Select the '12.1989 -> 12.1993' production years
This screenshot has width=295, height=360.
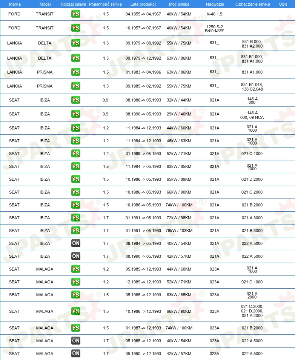tap(143, 282)
